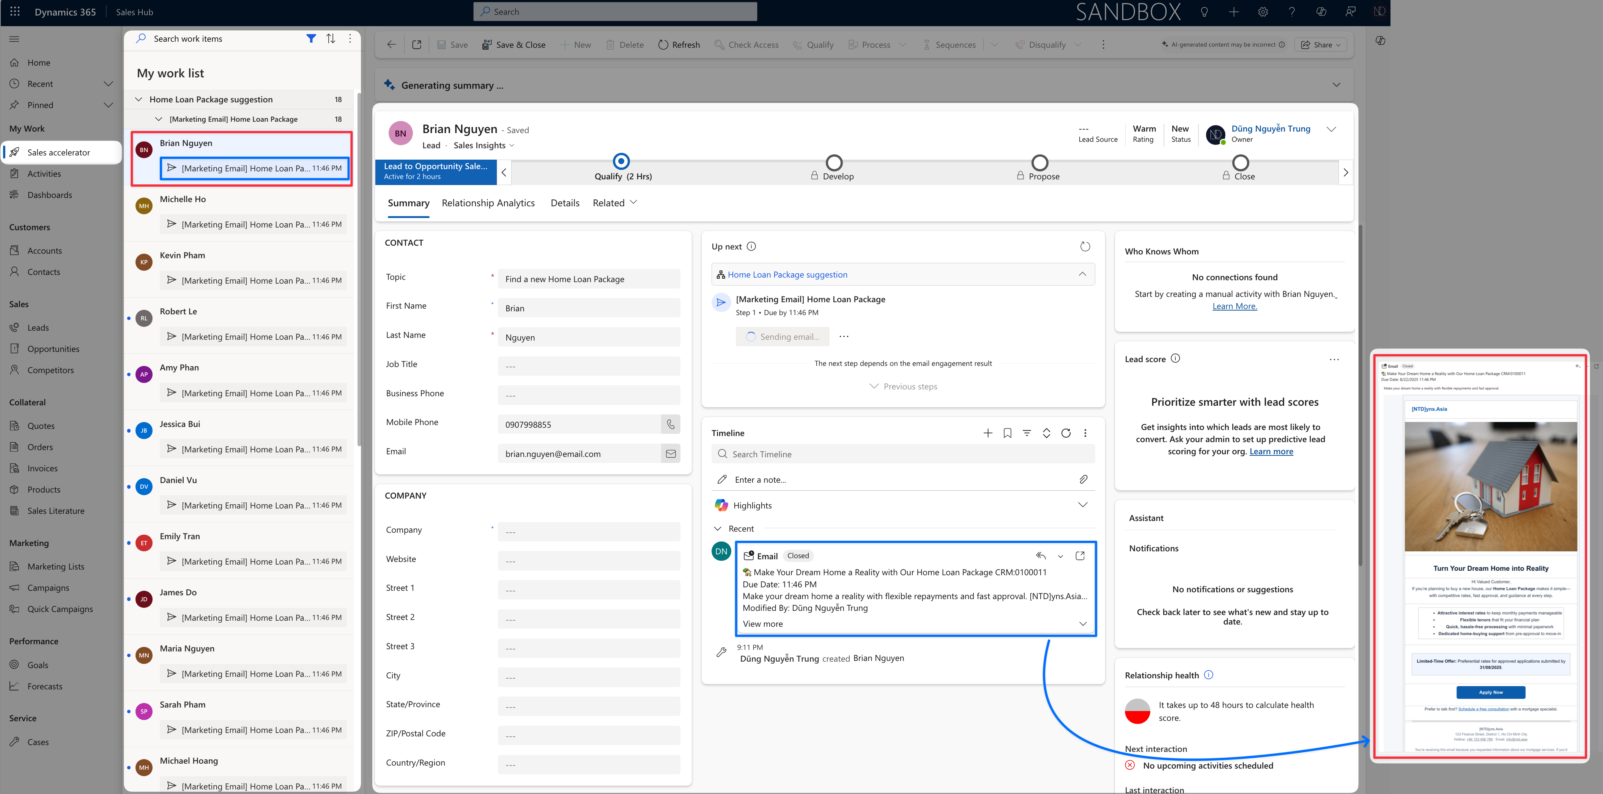The width and height of the screenshot is (1603, 794).
Task: Click the Save & Close button
Action: click(513, 45)
